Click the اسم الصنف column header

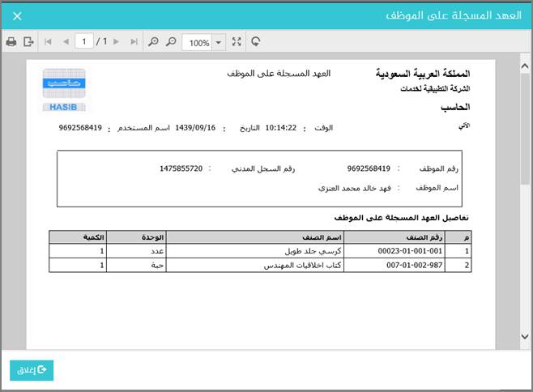pyautogui.click(x=255, y=237)
